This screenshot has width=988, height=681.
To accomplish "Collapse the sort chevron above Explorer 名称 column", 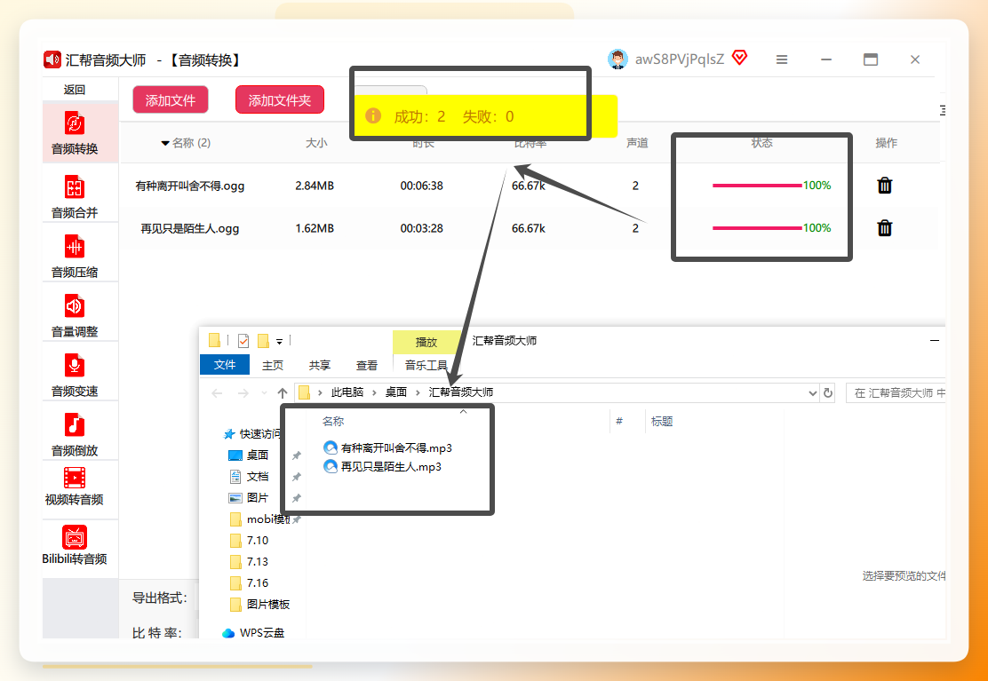I will click(463, 412).
